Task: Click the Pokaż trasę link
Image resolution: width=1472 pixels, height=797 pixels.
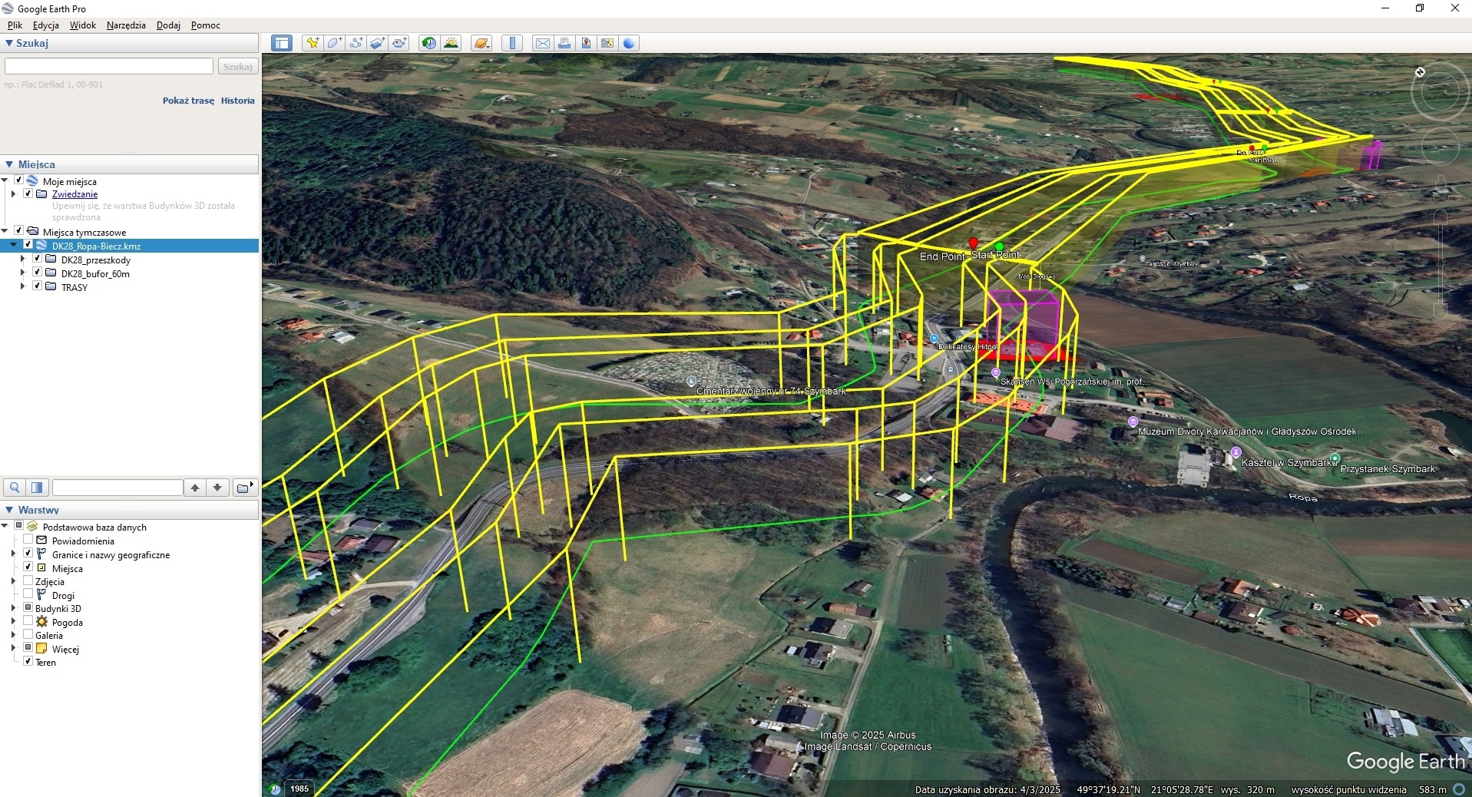Action: pyautogui.click(x=188, y=101)
